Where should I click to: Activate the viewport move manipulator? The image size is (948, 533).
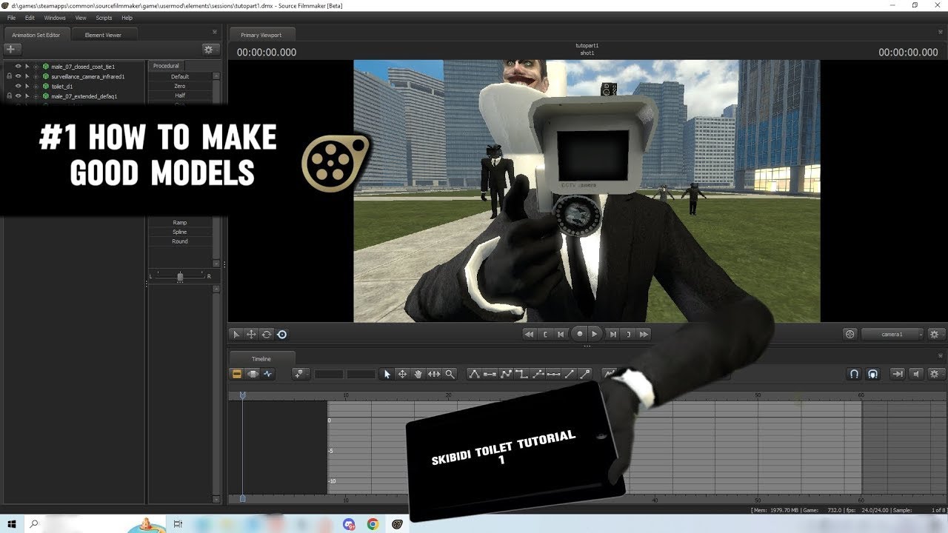tap(251, 335)
